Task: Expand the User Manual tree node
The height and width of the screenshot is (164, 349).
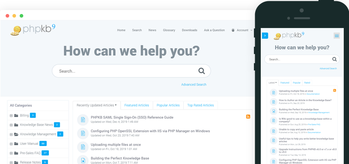Action: tap(11, 144)
